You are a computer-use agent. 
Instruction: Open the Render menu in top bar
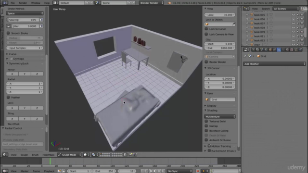click(23, 3)
